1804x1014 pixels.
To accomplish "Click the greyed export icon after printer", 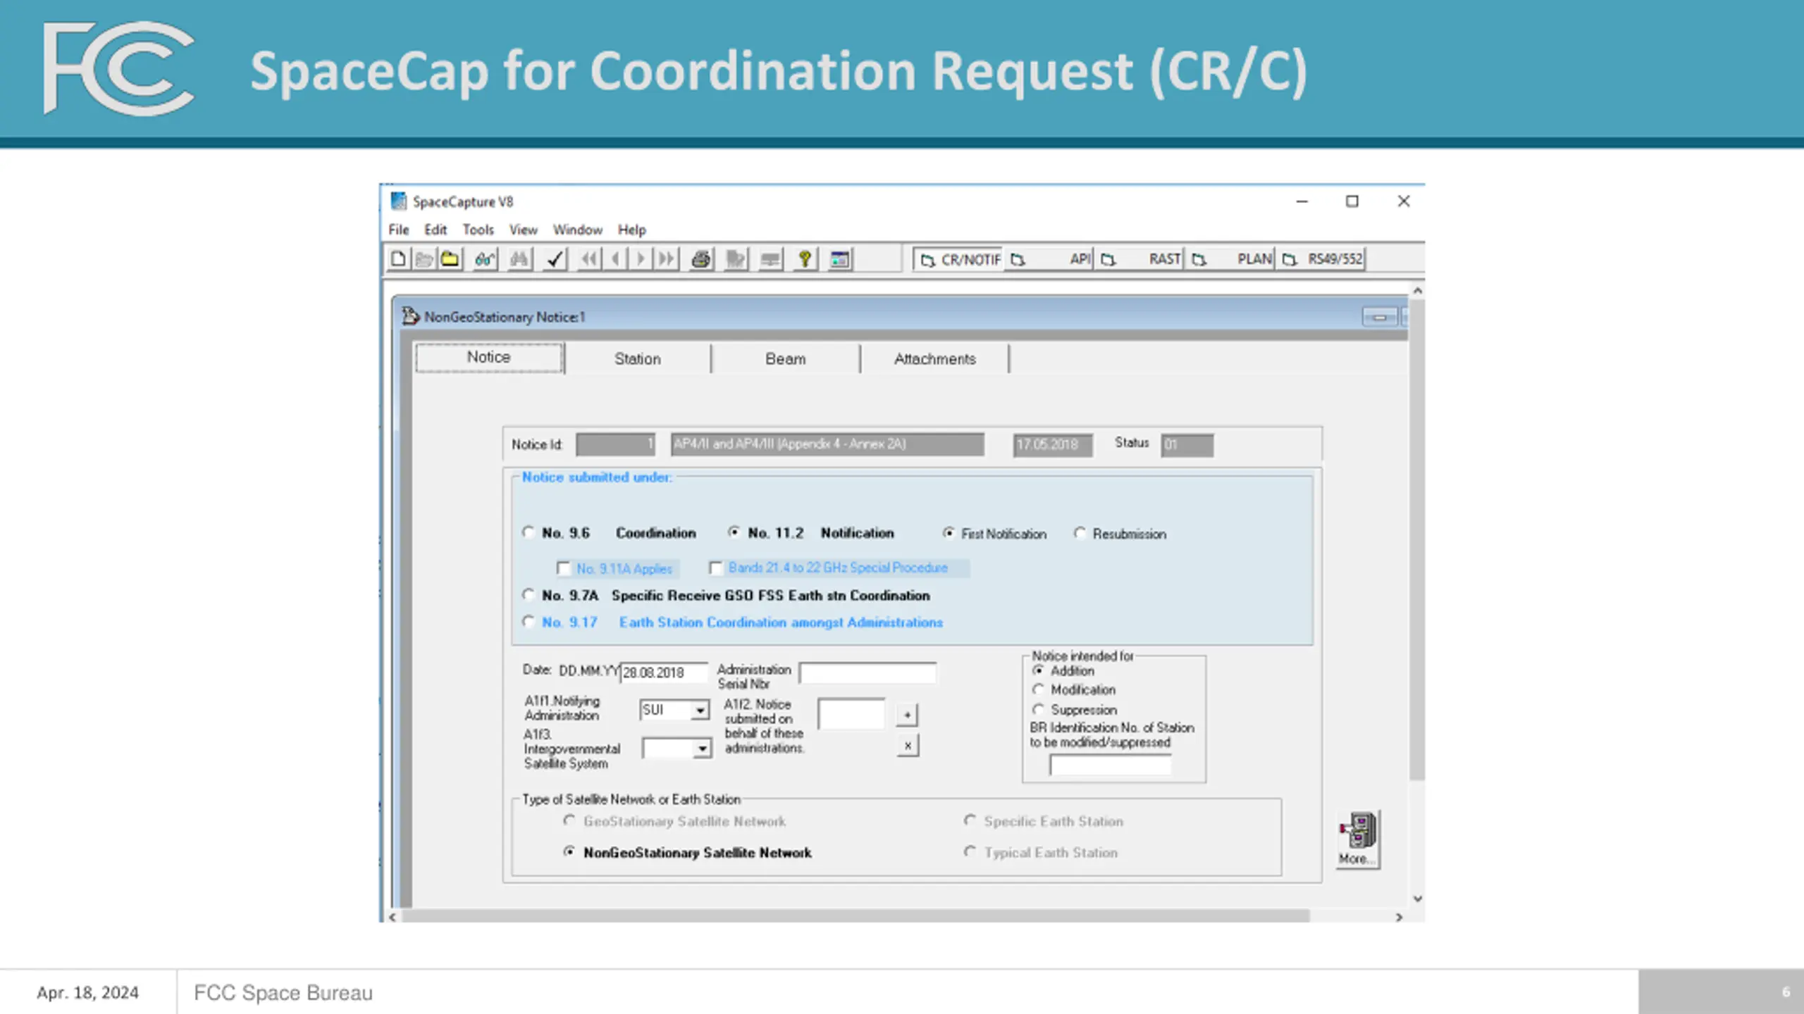I will [x=736, y=259].
